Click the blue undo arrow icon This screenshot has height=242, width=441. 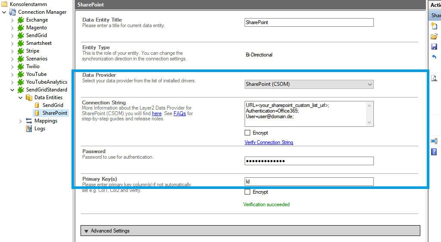[434, 57]
